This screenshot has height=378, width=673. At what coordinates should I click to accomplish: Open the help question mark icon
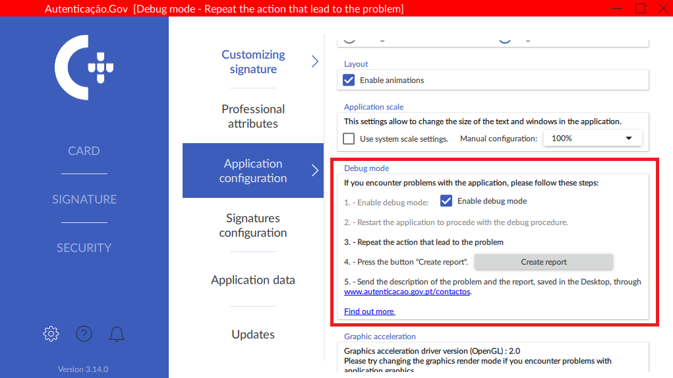coord(84,334)
